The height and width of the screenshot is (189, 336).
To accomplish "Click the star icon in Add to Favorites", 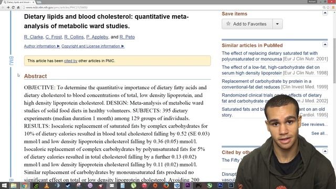I will click(x=228, y=24).
